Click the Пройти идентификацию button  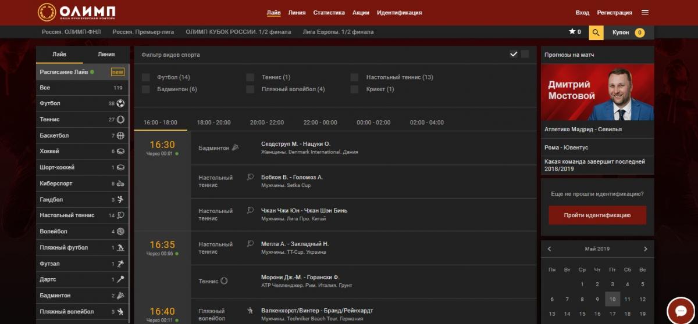(x=597, y=215)
